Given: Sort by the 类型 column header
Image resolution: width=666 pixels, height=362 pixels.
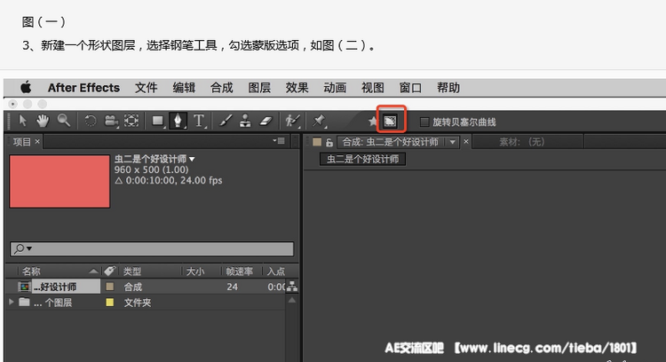Looking at the screenshot, I should (132, 271).
